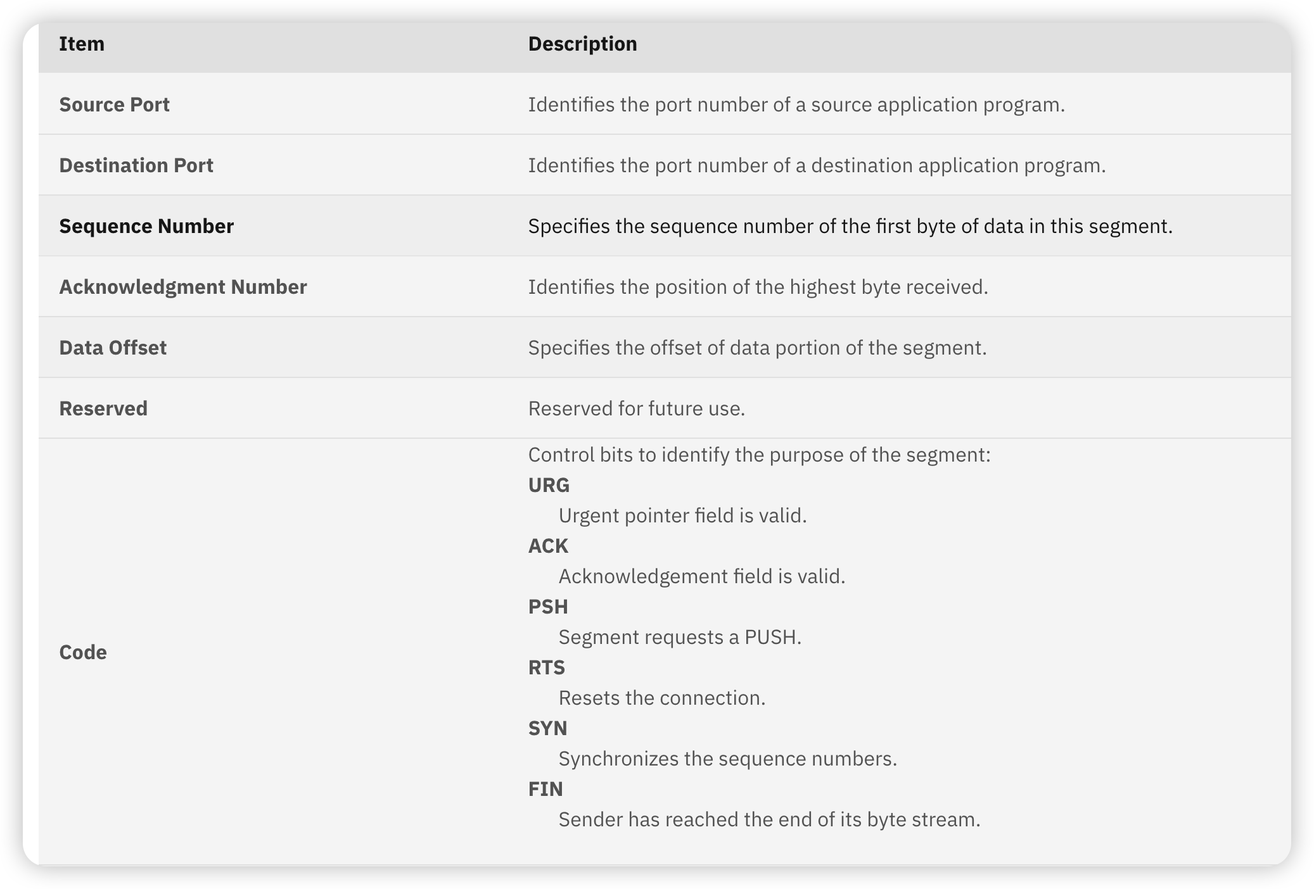Select the Acknowledgment Number row label
The height and width of the screenshot is (889, 1314).
pyautogui.click(x=182, y=287)
